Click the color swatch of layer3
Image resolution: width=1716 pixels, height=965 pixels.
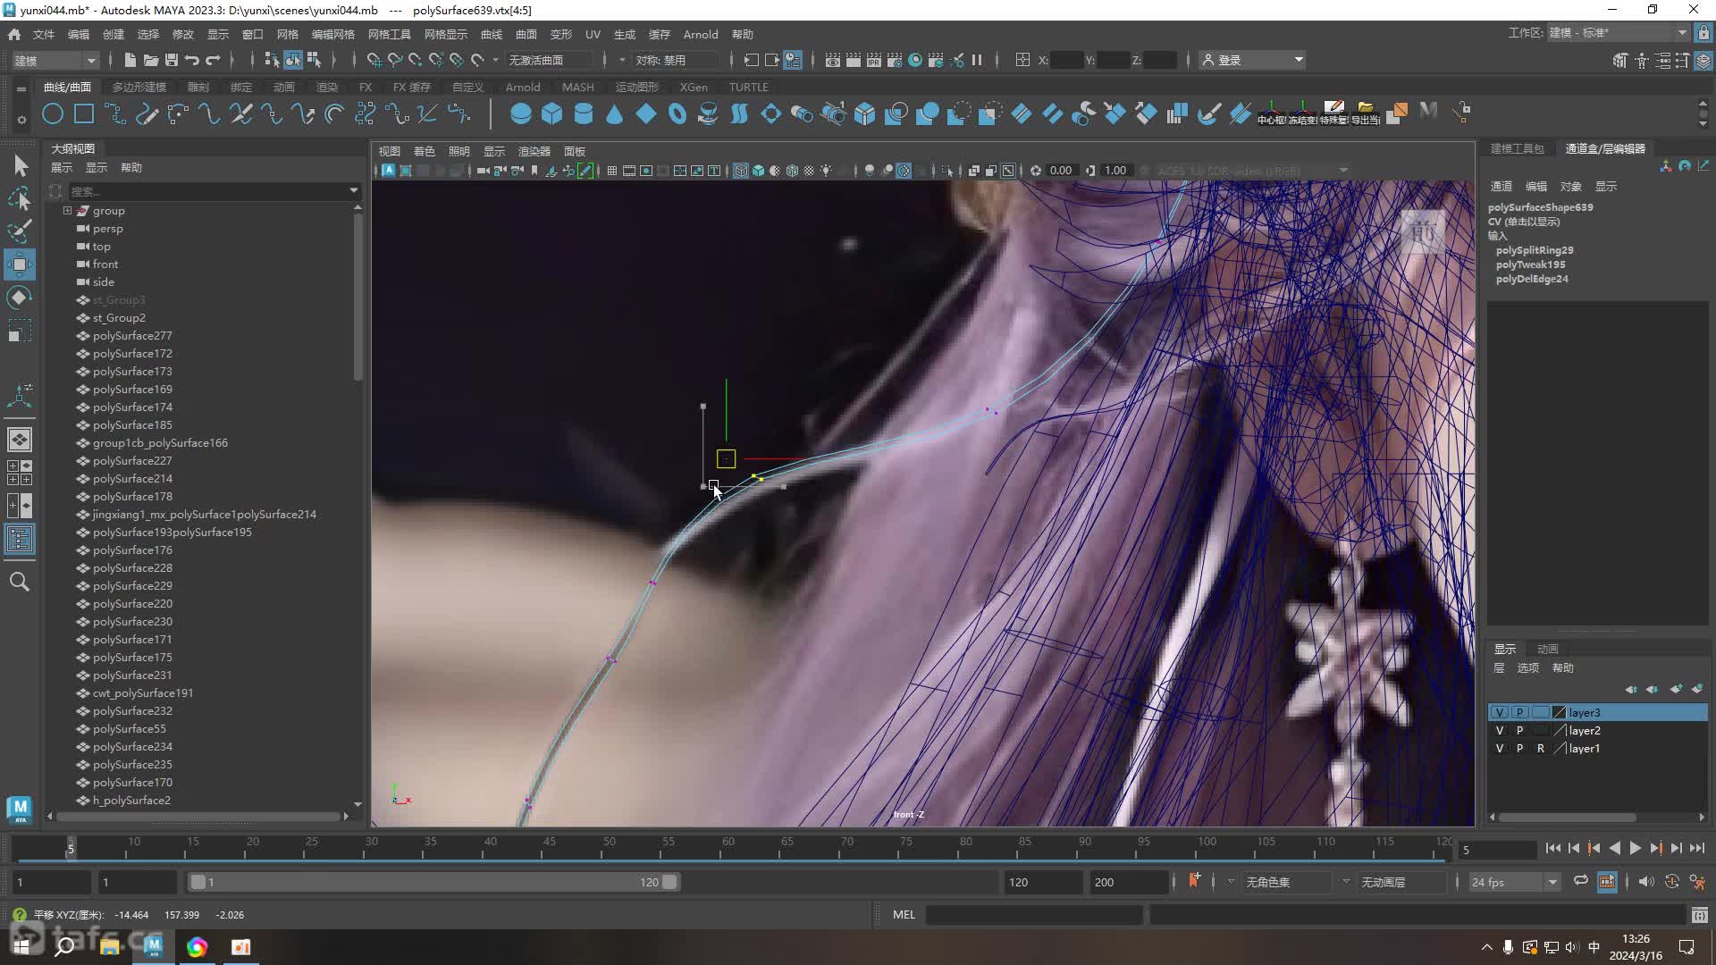[x=1560, y=712]
